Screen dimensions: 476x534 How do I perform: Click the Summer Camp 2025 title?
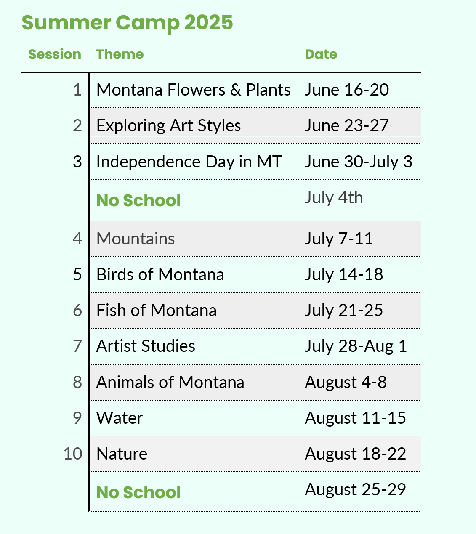(x=127, y=23)
